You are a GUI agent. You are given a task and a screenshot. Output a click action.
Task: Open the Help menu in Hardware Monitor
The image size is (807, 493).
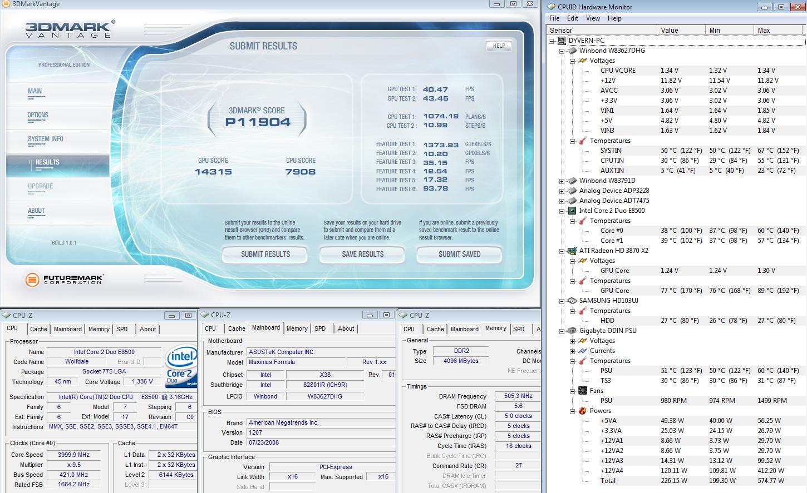click(x=614, y=18)
